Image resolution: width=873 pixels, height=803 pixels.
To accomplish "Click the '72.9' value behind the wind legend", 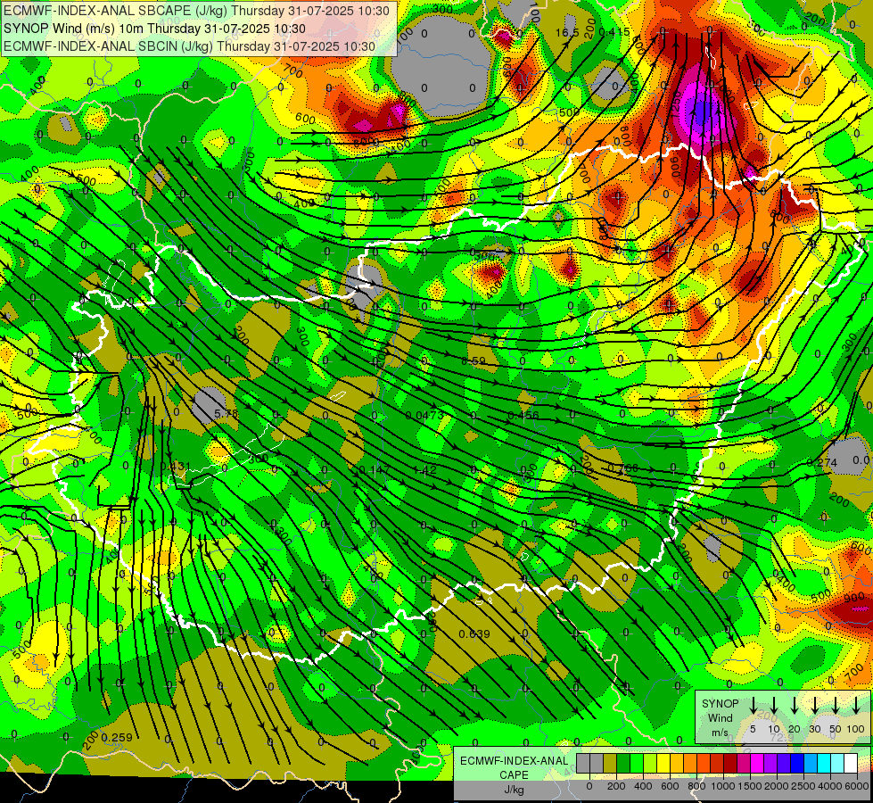I will (782, 738).
